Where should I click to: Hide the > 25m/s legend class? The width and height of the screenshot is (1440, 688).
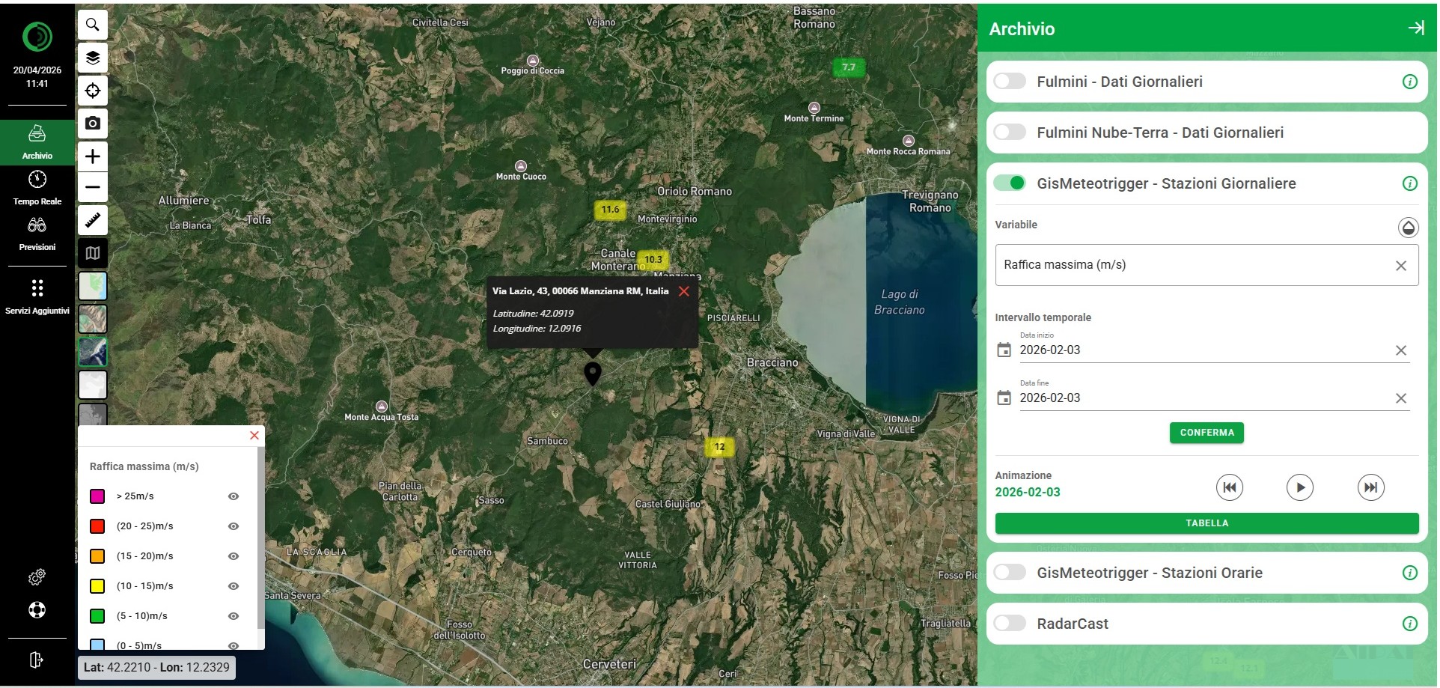point(234,496)
